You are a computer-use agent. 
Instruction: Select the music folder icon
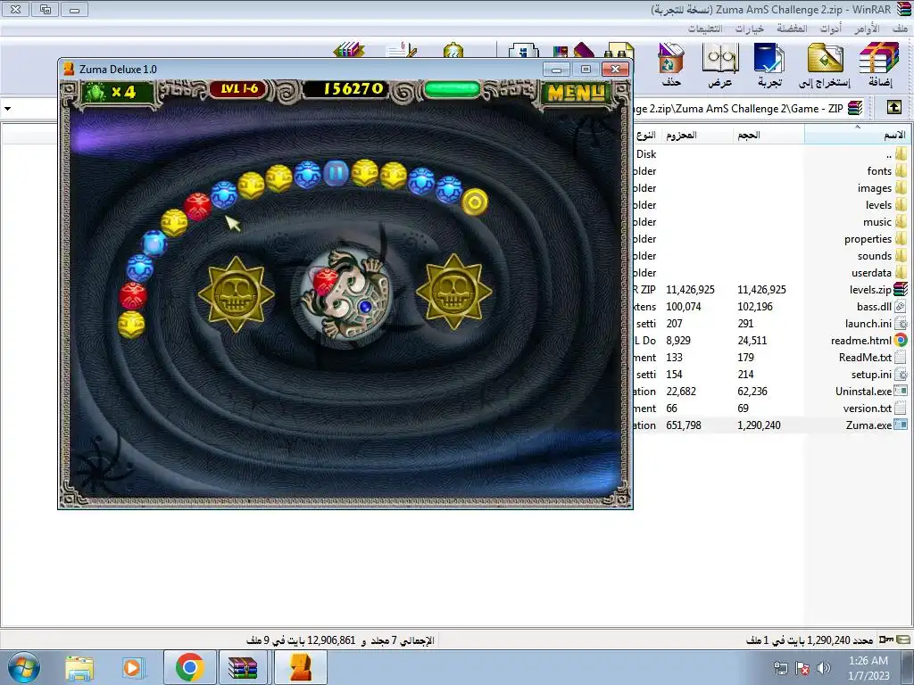[902, 221]
